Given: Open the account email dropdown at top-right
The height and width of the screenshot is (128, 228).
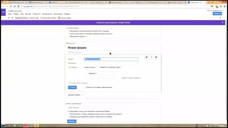Looking at the screenshot, I should tap(215, 10).
